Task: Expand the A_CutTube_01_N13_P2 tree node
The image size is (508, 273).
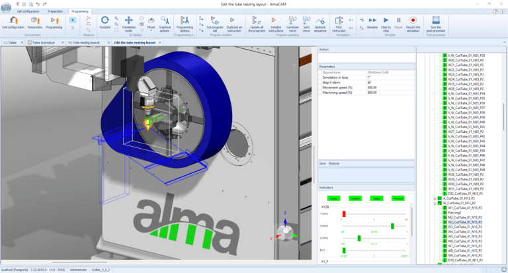Action: pos(434,198)
